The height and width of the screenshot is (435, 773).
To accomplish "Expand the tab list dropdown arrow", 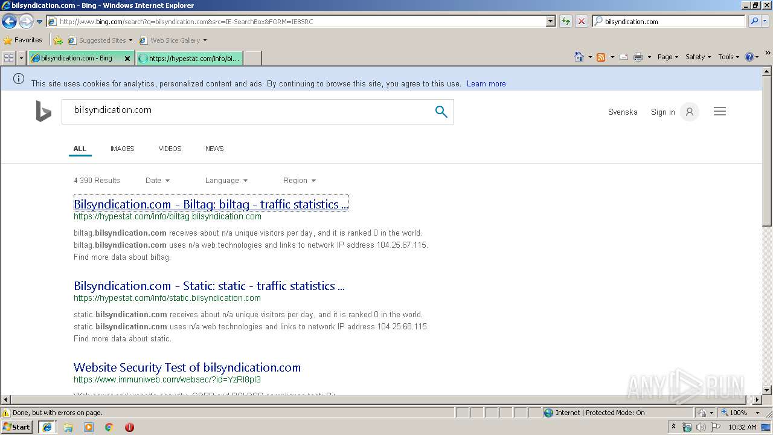I will pyautogui.click(x=22, y=58).
